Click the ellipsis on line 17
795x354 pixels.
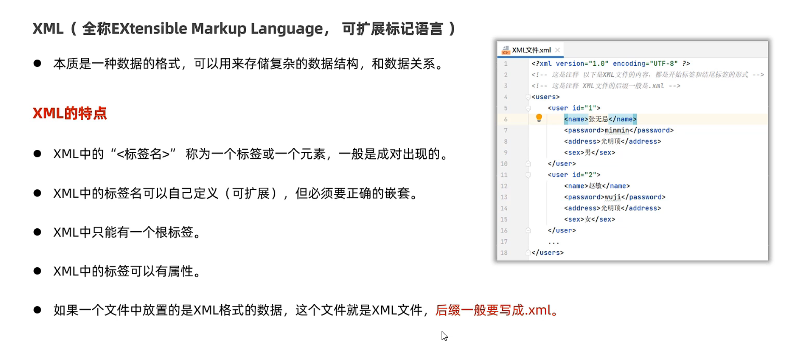click(x=553, y=242)
